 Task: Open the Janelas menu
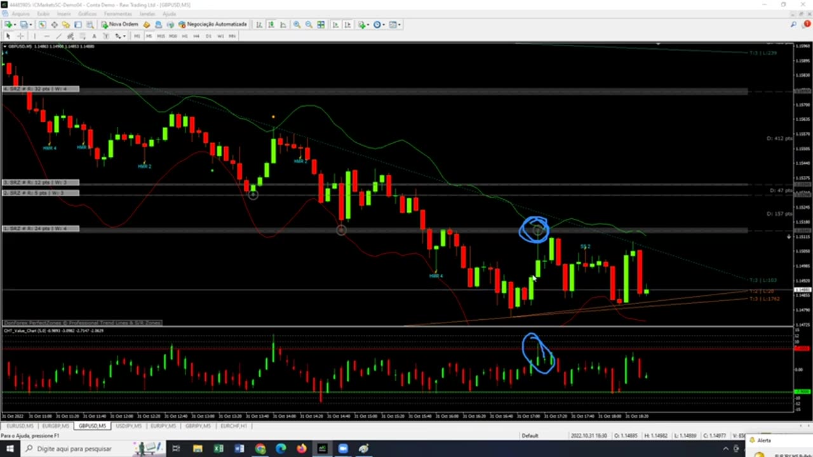tap(147, 13)
